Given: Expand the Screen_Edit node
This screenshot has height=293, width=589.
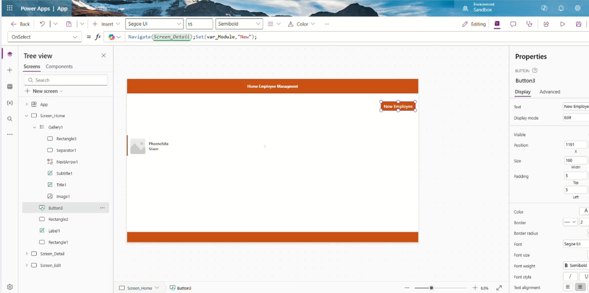Looking at the screenshot, I should tap(26, 265).
